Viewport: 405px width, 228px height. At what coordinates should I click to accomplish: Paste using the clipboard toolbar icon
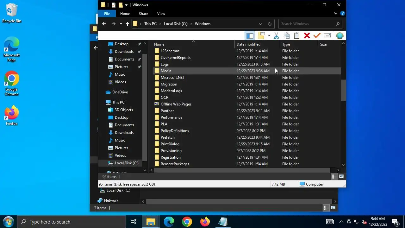pos(297,35)
